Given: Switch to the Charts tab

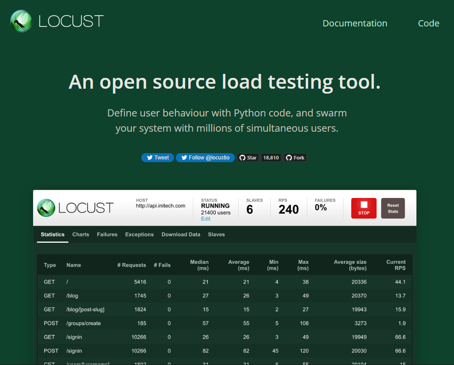Looking at the screenshot, I should point(81,234).
